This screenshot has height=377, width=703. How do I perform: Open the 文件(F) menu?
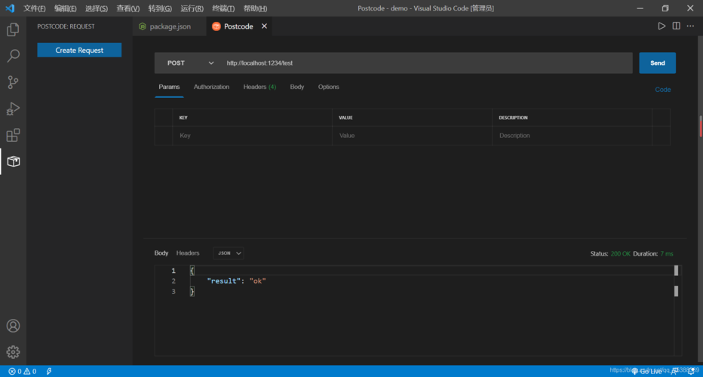(35, 8)
